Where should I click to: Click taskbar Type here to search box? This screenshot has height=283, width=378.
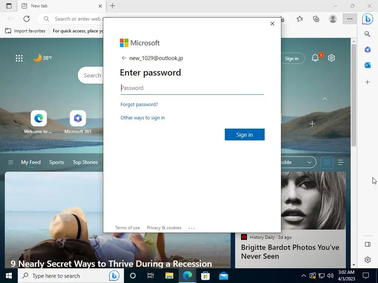click(71, 276)
